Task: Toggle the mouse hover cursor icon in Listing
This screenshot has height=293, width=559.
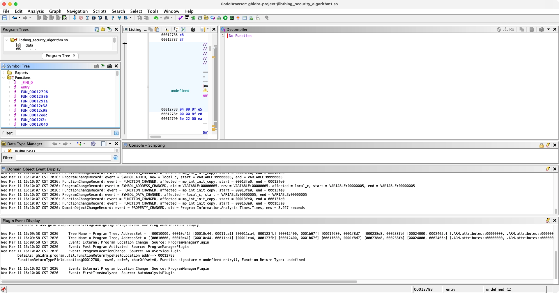Action: tap(166, 29)
